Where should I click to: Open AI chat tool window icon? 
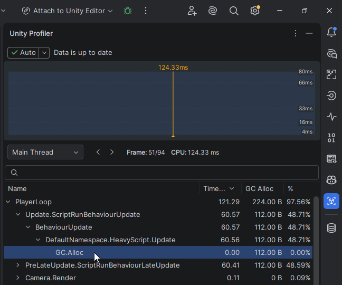coord(331,54)
